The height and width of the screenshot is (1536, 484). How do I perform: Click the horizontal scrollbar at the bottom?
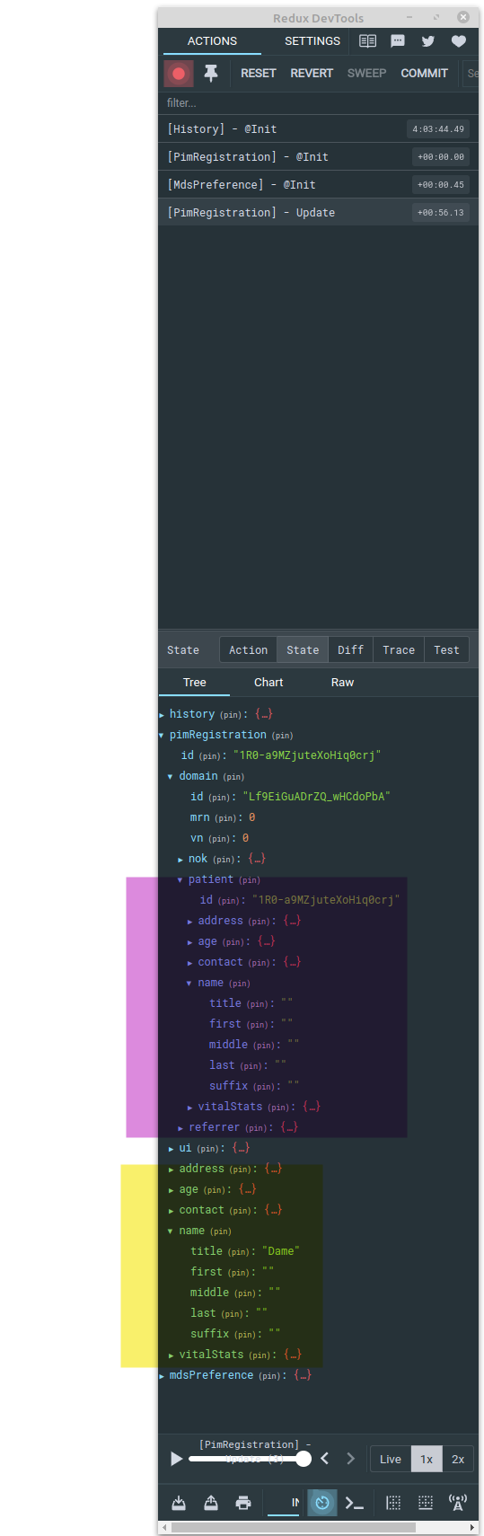point(294,1527)
